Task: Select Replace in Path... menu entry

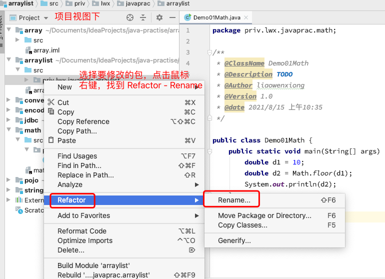Action: click(124, 175)
